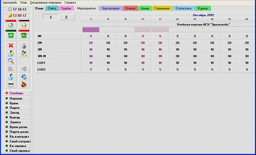Click the red X delete icon
This screenshot has width=256, height=155.
click(x=11, y=46)
